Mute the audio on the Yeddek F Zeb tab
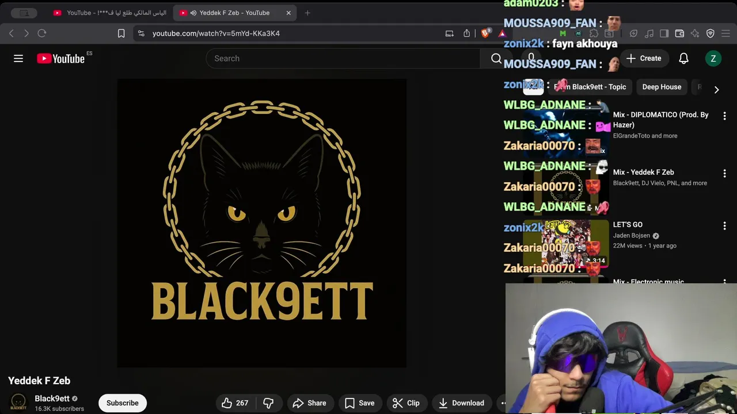This screenshot has width=737, height=414. pos(193,13)
